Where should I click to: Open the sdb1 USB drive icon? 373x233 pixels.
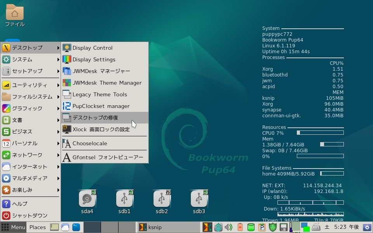coord(124,202)
